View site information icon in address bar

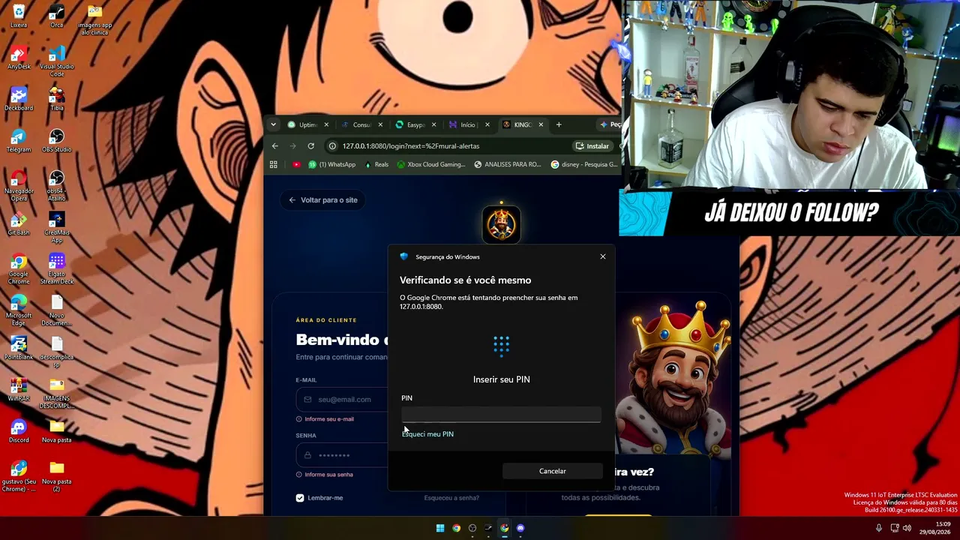[332, 146]
